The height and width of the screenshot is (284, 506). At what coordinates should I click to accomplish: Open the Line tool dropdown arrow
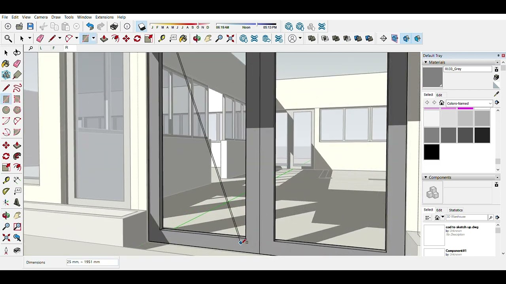tap(60, 38)
